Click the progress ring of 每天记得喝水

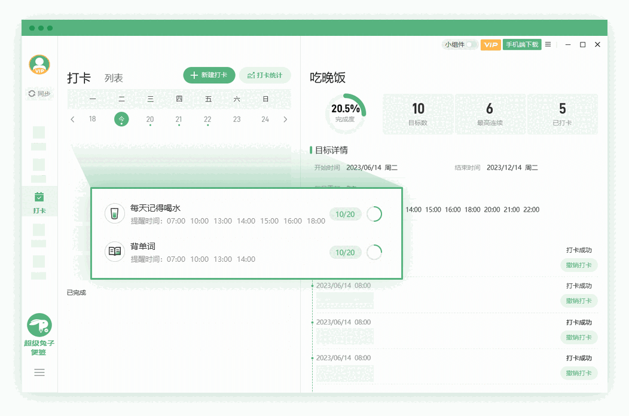pos(374,214)
